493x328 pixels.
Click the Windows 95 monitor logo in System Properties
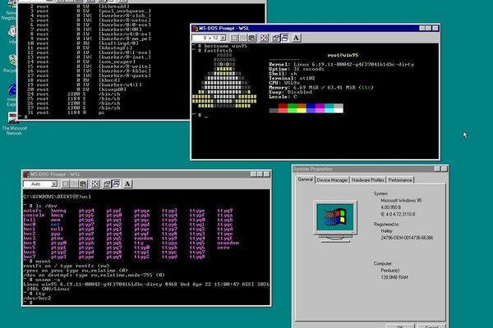335,221
